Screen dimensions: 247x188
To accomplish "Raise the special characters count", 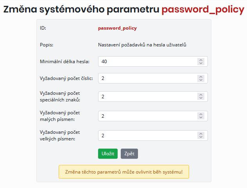I will click(x=201, y=95).
